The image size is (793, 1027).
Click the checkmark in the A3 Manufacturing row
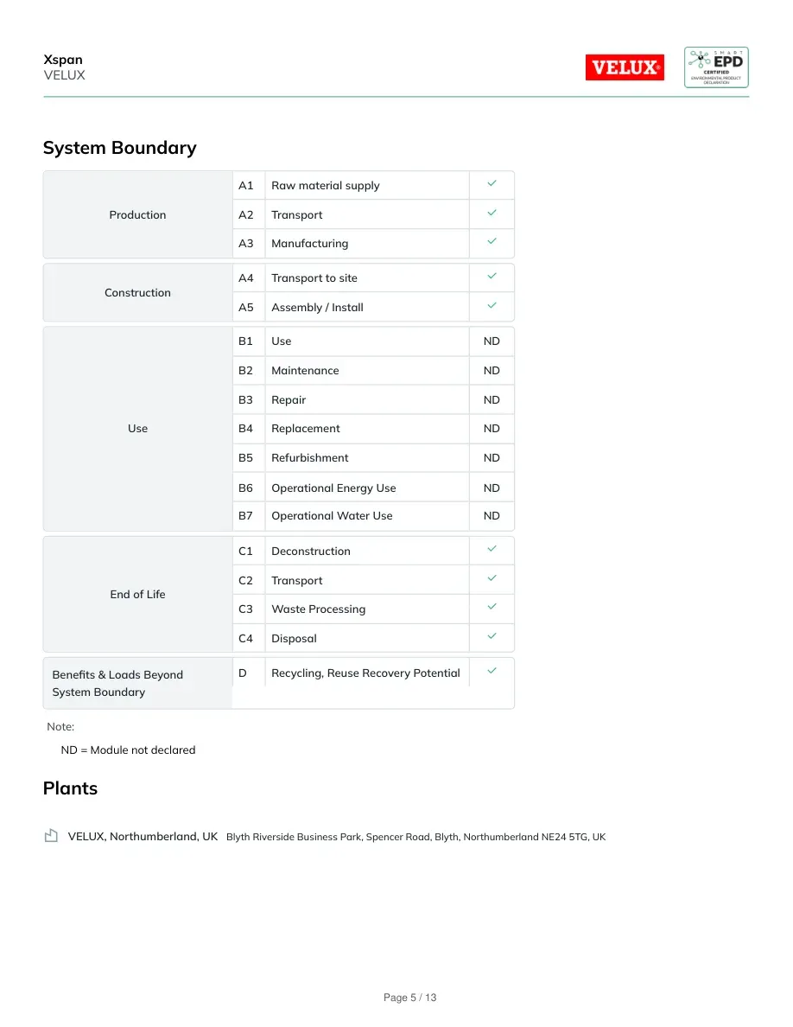coord(492,241)
